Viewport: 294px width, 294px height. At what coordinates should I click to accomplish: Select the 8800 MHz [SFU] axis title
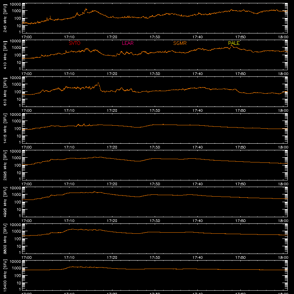pyautogui.click(x=5, y=239)
